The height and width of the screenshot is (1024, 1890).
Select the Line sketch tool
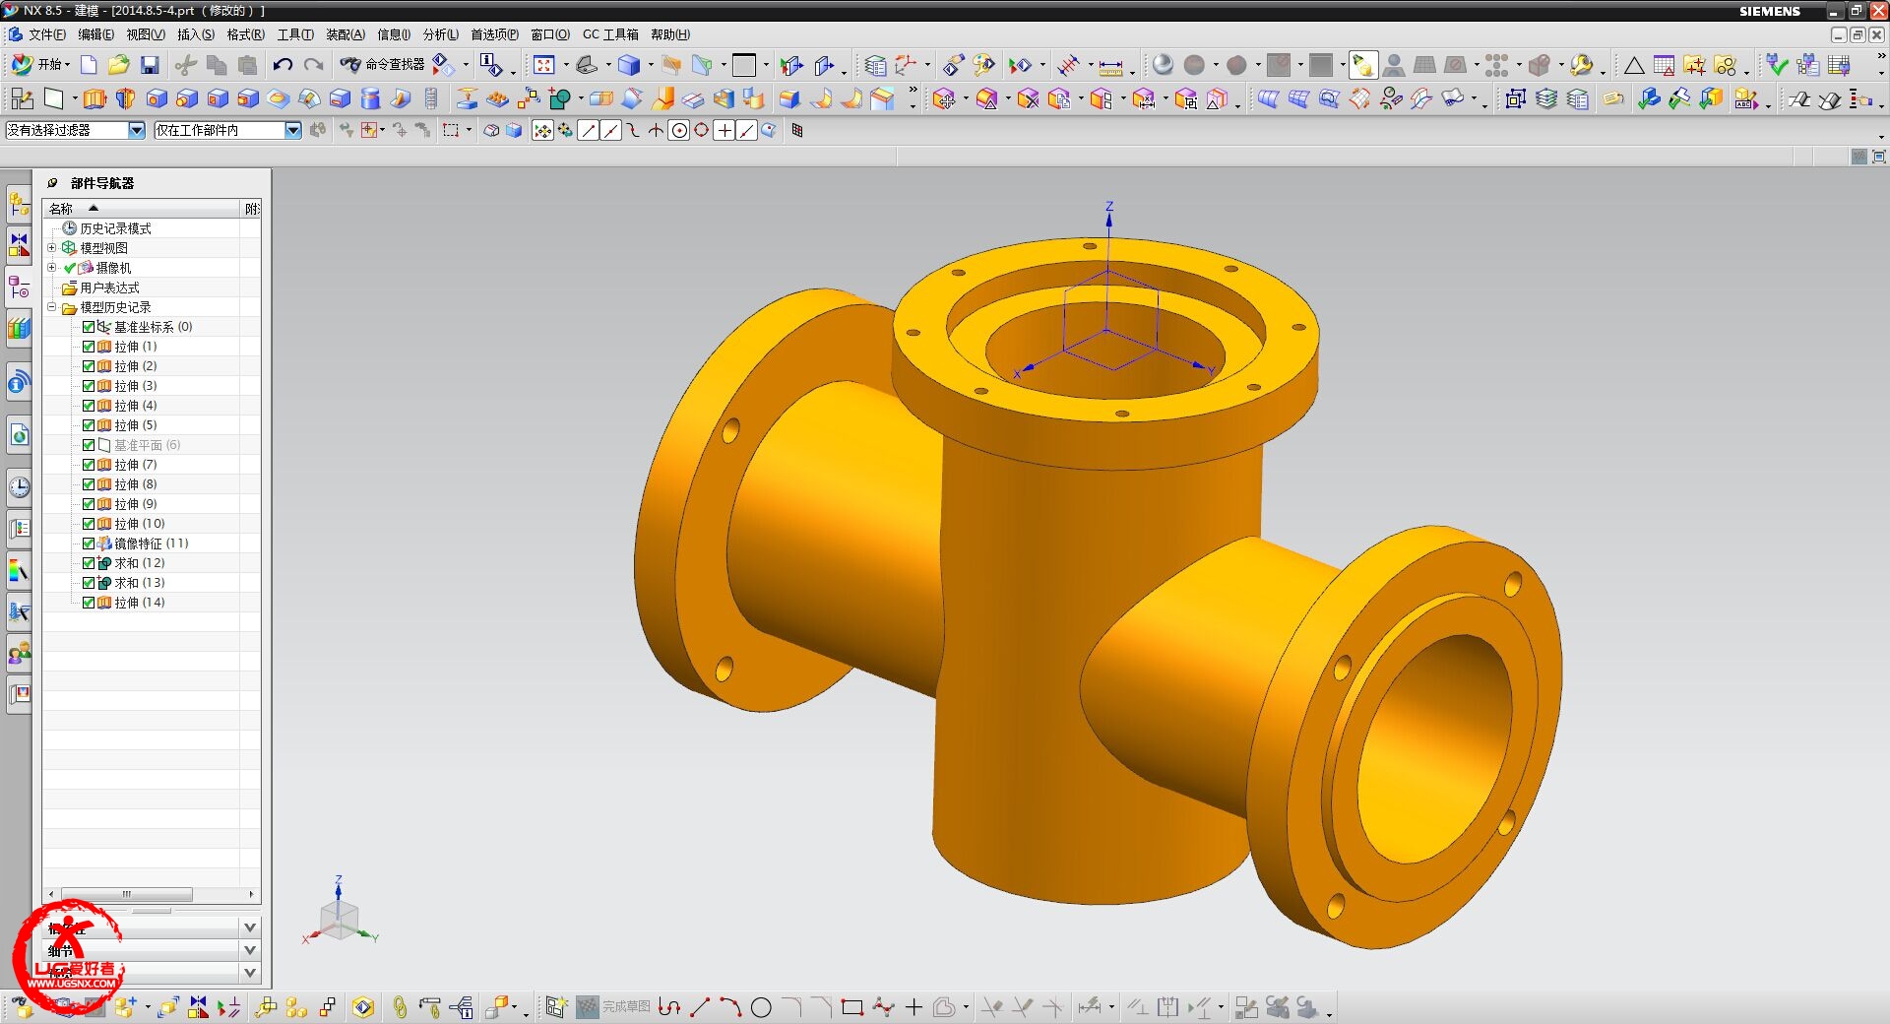pyautogui.click(x=700, y=1007)
